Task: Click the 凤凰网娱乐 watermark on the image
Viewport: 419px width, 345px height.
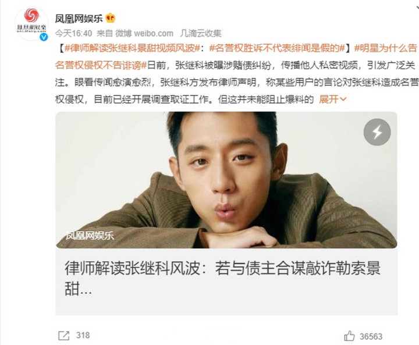Action: (x=90, y=236)
